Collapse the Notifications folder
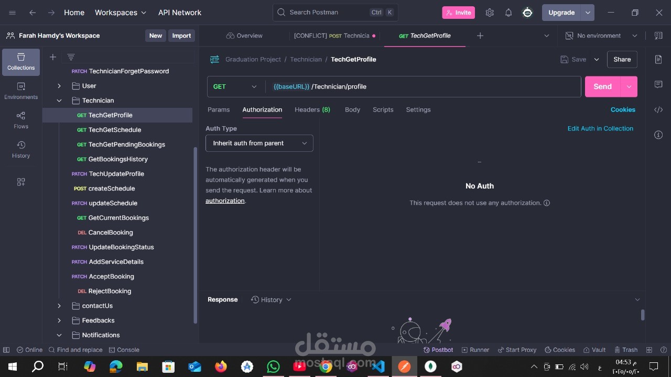The height and width of the screenshot is (377, 671). [x=59, y=335]
